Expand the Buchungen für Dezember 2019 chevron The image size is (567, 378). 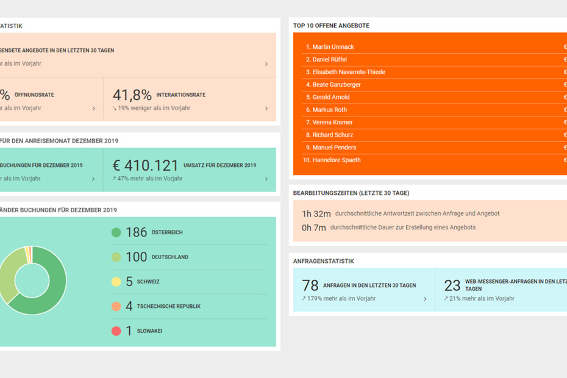point(93,179)
